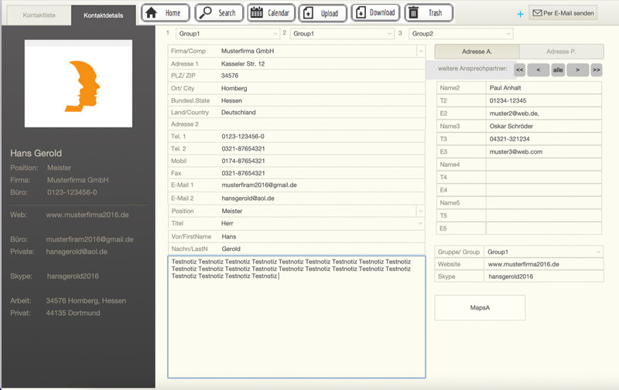Open the Calendar toolbar button

[272, 13]
